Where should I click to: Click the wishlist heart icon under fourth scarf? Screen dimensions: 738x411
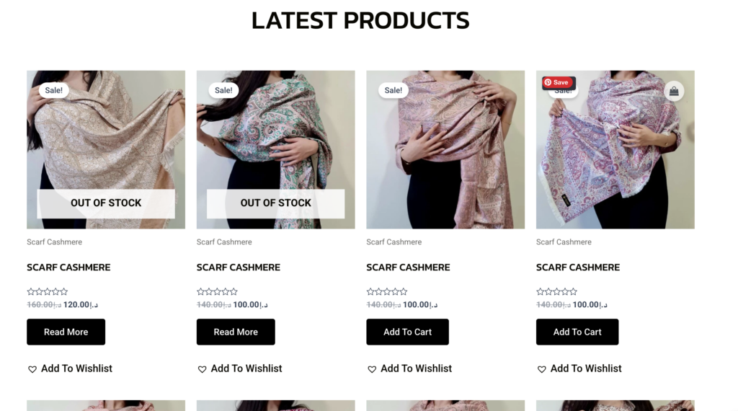[x=542, y=369]
